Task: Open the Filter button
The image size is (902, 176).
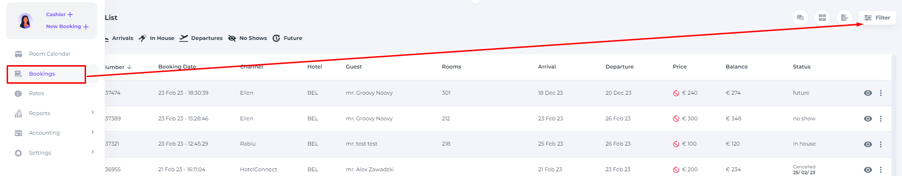Action: pos(877,18)
